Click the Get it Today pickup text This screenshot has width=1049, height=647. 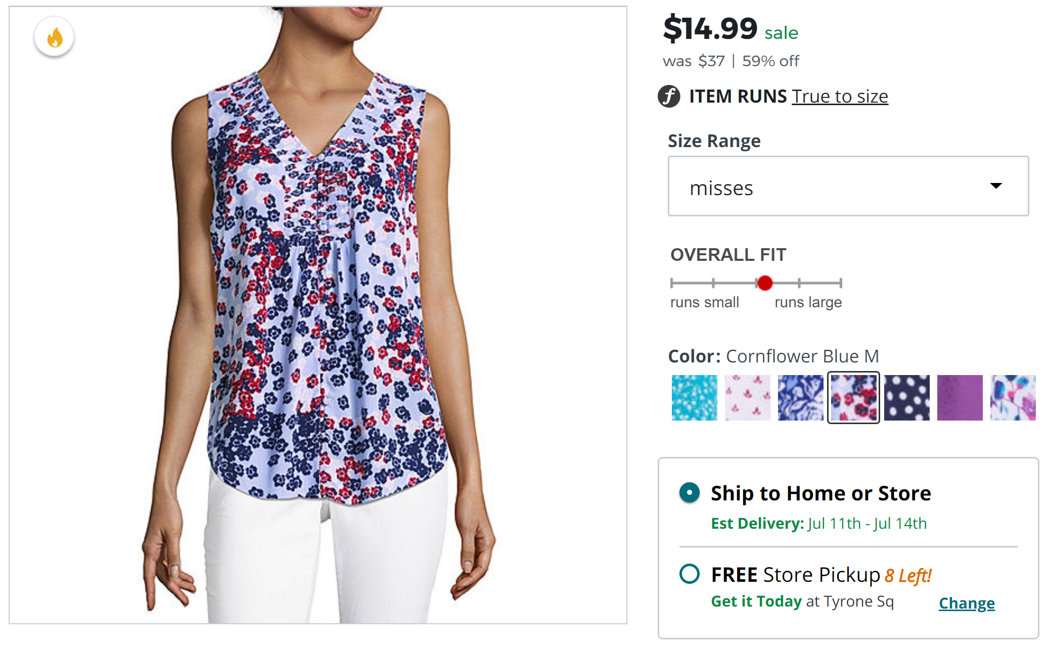(756, 601)
